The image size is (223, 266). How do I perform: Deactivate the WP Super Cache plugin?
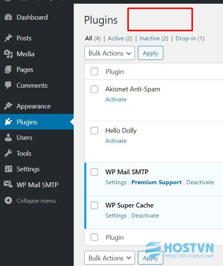point(145,215)
